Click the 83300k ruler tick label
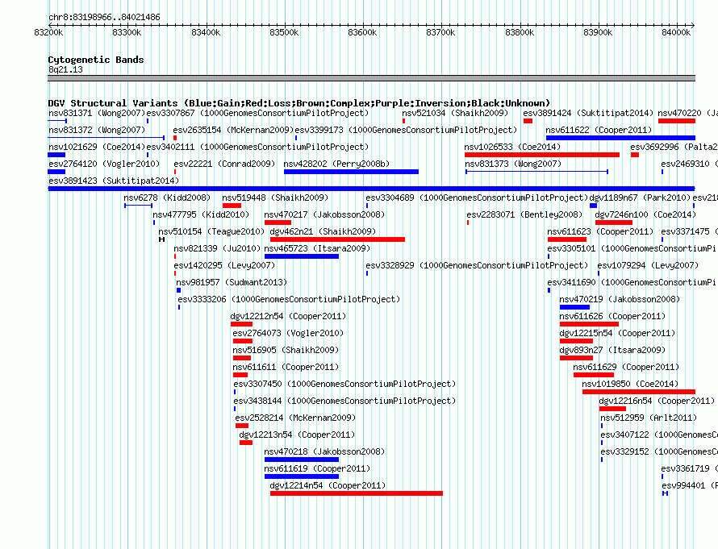 (x=127, y=32)
